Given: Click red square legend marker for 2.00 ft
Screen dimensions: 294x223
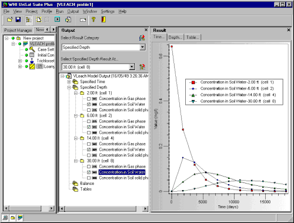Looking at the screenshot, I should click(193, 82).
